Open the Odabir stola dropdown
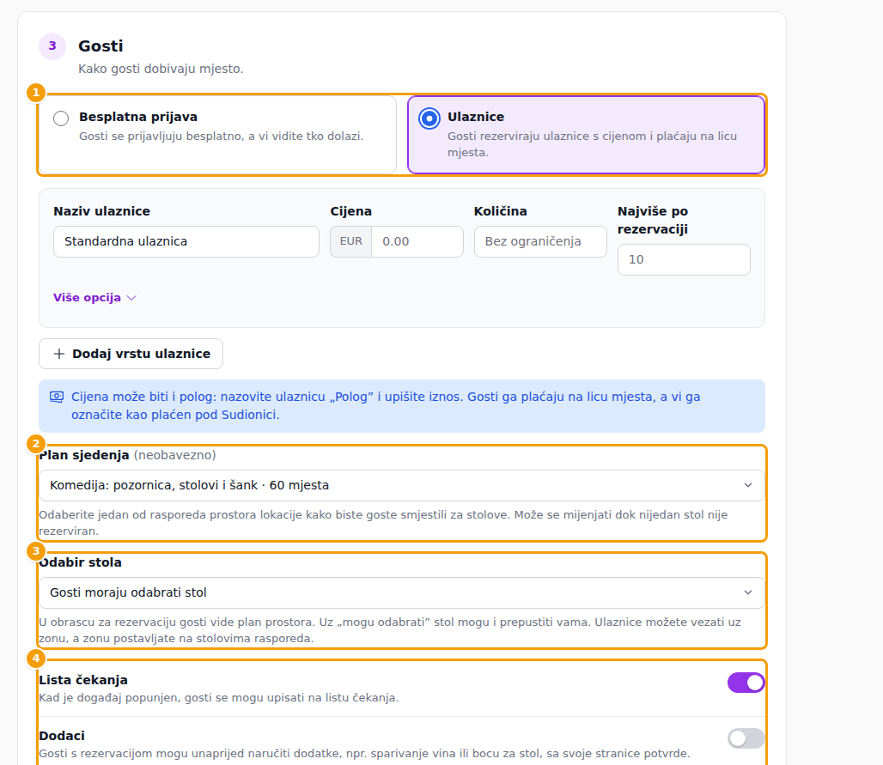This screenshot has width=883, height=765. (401, 592)
